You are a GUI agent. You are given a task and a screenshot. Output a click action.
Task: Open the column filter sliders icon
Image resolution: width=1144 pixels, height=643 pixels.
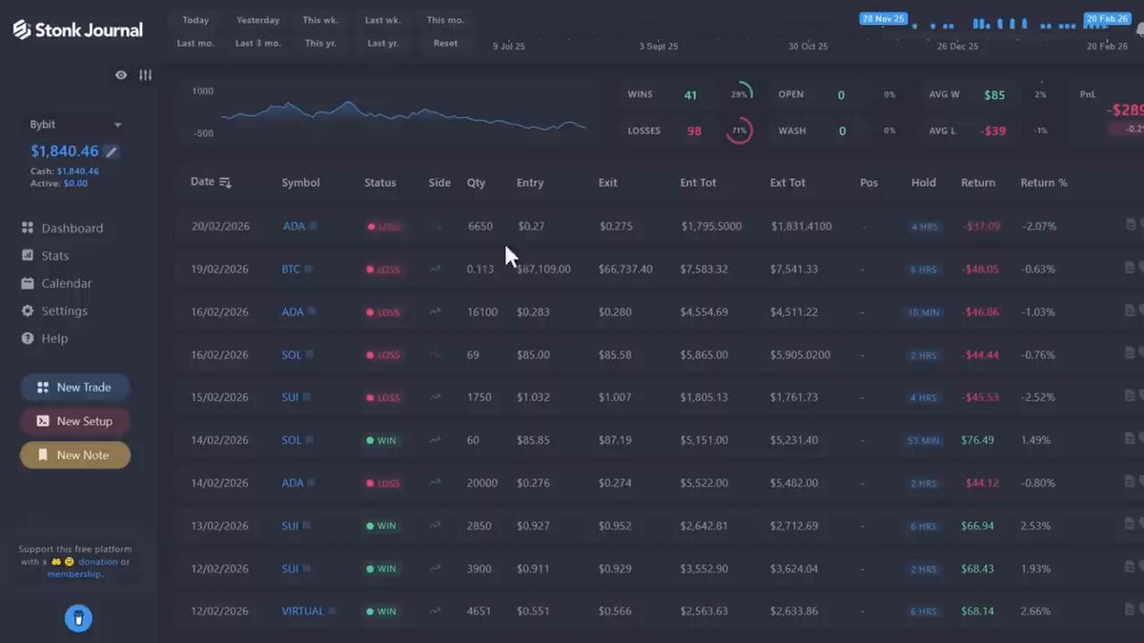145,74
